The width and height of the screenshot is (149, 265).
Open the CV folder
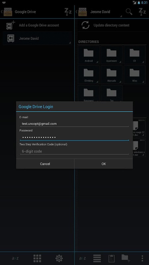(134, 55)
